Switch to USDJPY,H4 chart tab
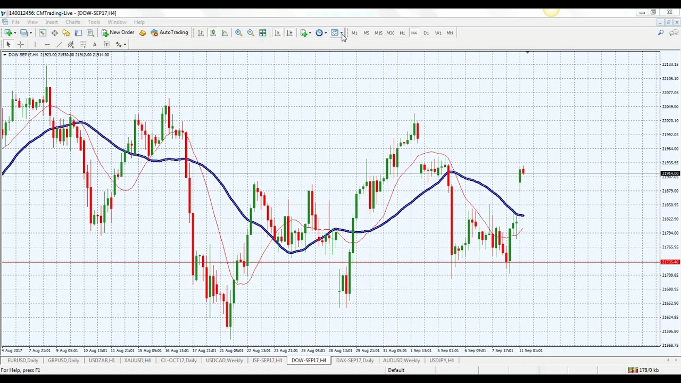Viewport: 681px width, 383px height. 442,361
